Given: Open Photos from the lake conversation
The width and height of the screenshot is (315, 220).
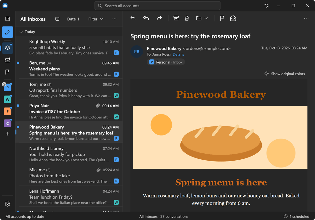Looking at the screenshot, I should click(x=69, y=175).
